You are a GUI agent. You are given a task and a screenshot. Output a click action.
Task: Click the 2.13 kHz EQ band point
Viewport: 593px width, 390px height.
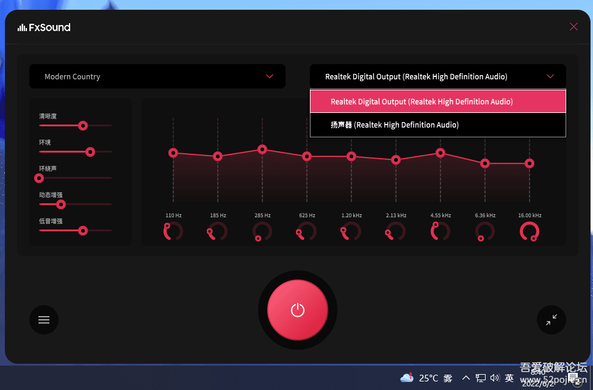[396, 160]
